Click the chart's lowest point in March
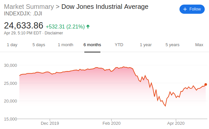The width and height of the screenshot is (209, 129). [x=165, y=106]
